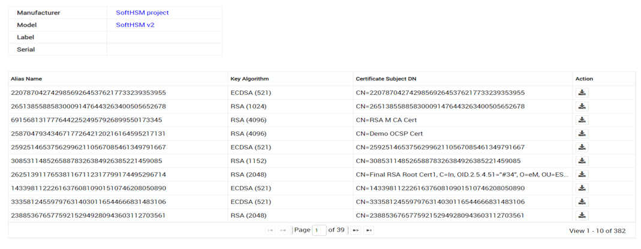Viewport: 641px width, 249px height.
Task: Go to the previous page of results
Action: click(283, 230)
